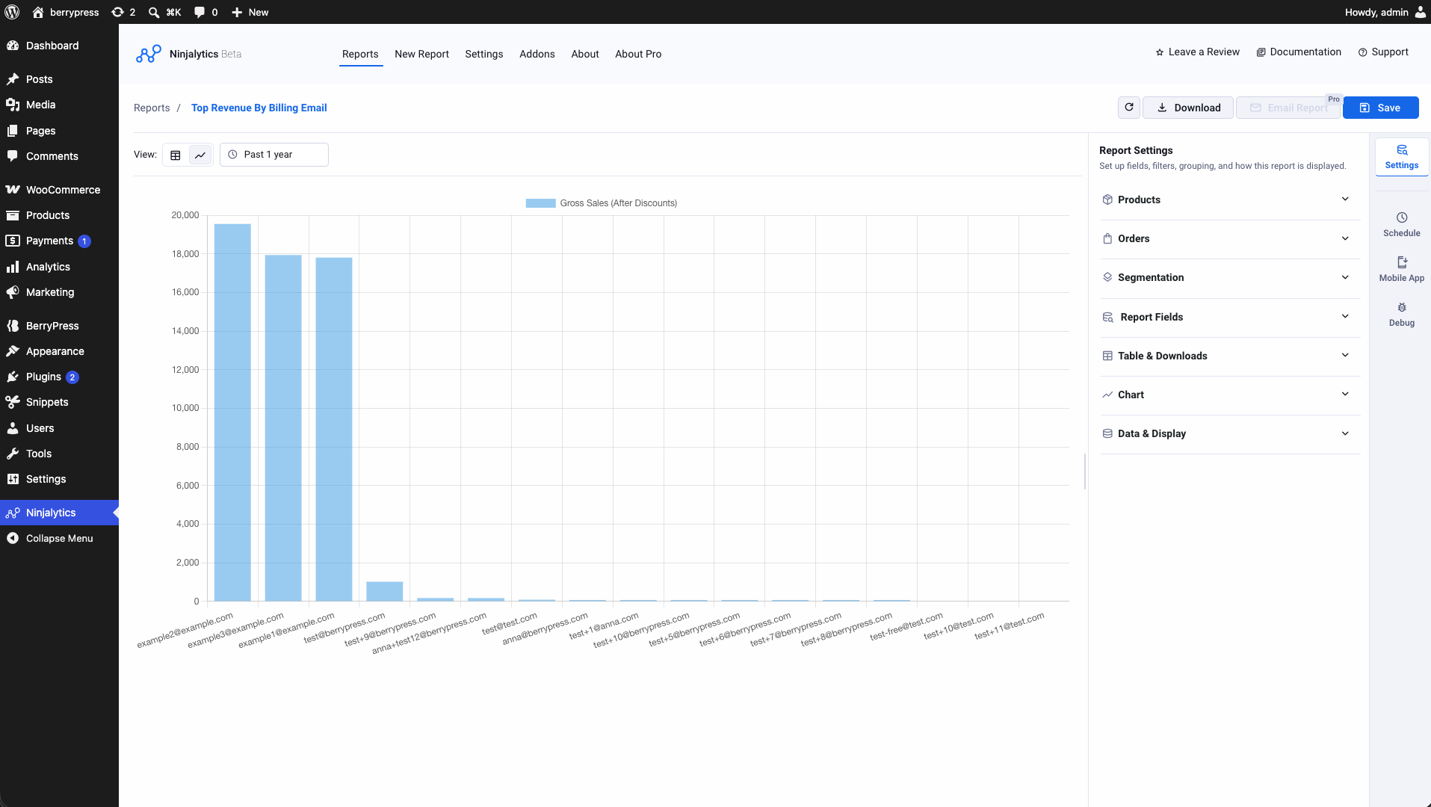This screenshot has height=807, width=1431.
Task: Click the BerryPress sidebar icon
Action: tap(13, 326)
